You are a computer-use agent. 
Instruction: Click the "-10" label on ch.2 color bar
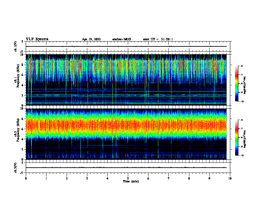click(242, 156)
